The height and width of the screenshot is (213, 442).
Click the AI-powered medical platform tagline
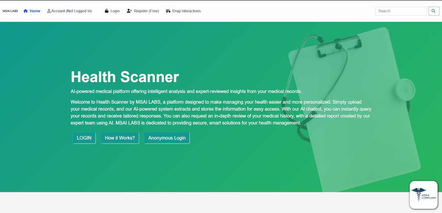coord(186,91)
